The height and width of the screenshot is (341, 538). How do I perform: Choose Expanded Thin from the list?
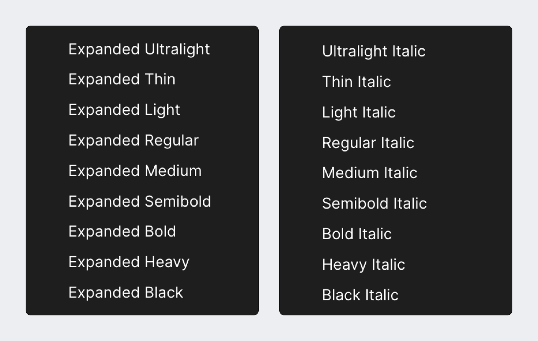coord(122,79)
